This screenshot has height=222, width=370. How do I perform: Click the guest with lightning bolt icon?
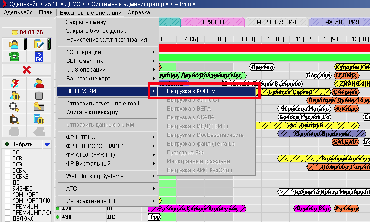click(x=13, y=83)
